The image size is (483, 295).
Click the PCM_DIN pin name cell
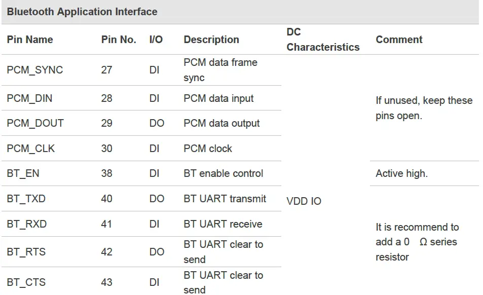point(29,98)
